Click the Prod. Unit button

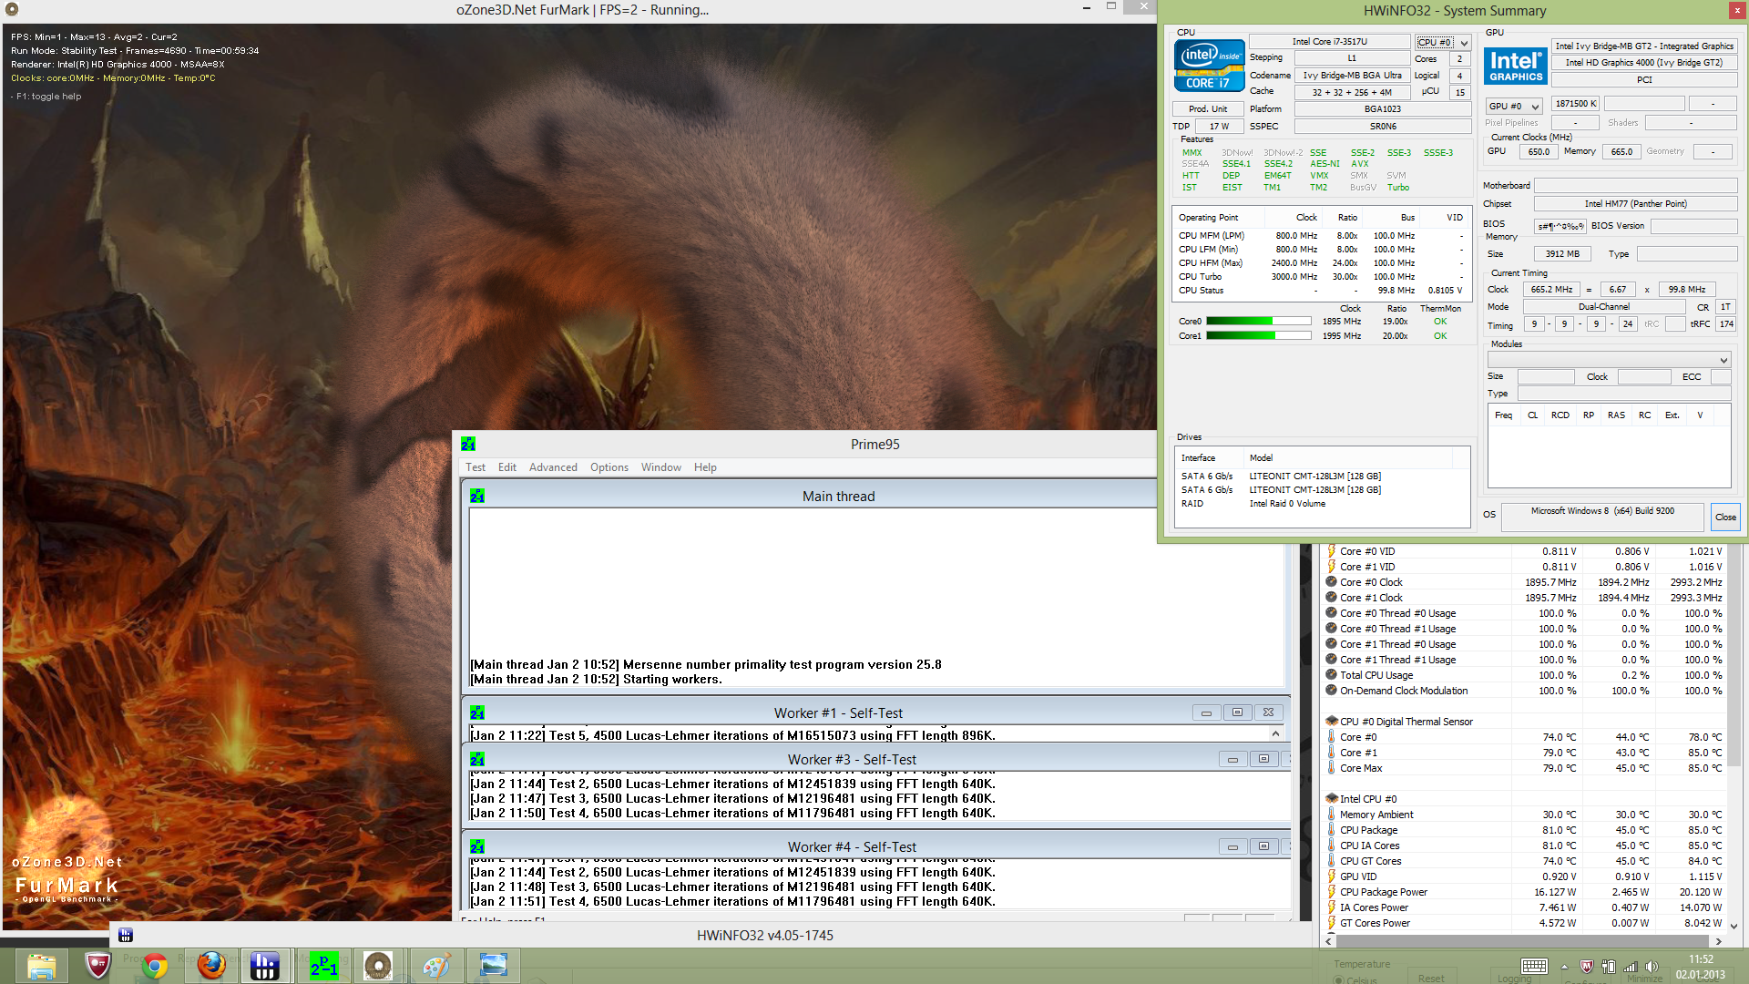coord(1208,108)
